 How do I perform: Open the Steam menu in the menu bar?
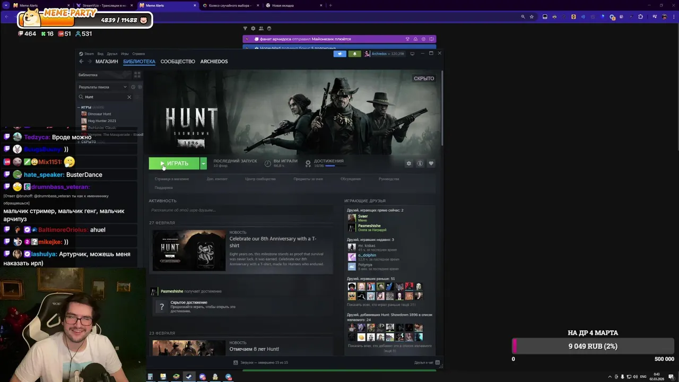87,54
